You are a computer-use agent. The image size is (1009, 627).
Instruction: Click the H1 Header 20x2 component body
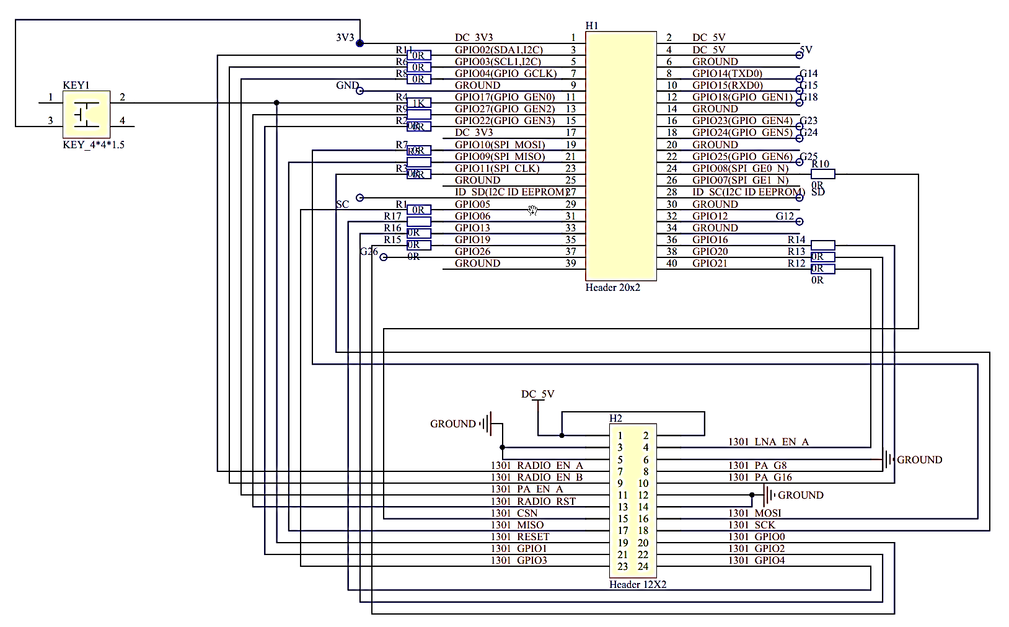coord(621,156)
